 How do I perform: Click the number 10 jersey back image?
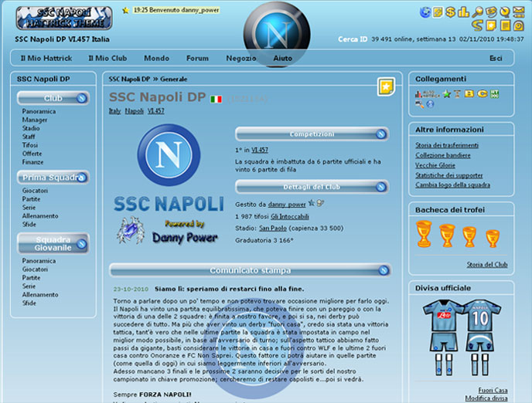[x=480, y=317]
